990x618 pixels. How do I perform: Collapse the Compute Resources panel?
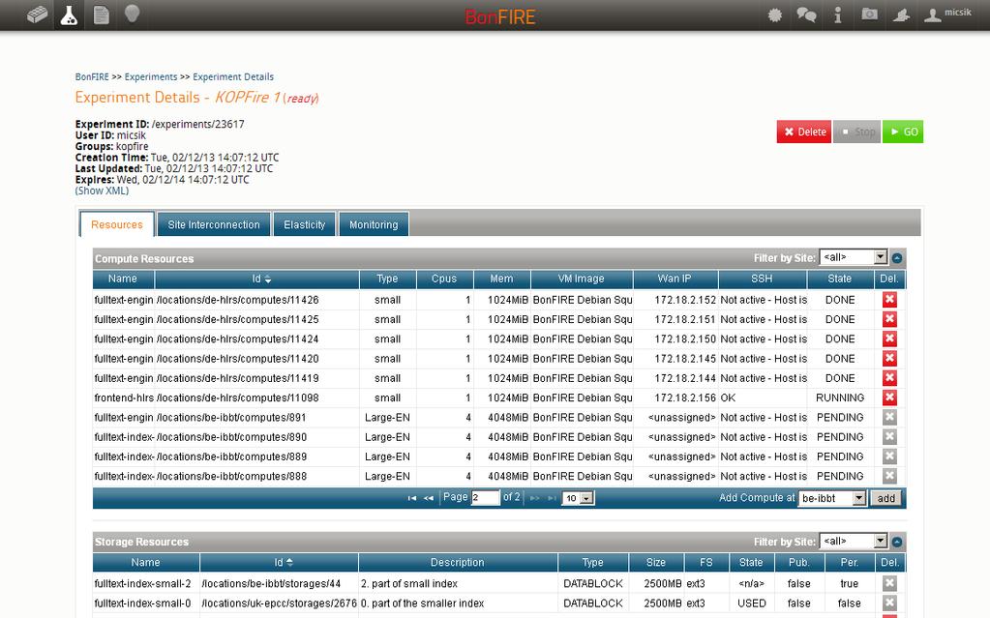(x=897, y=258)
